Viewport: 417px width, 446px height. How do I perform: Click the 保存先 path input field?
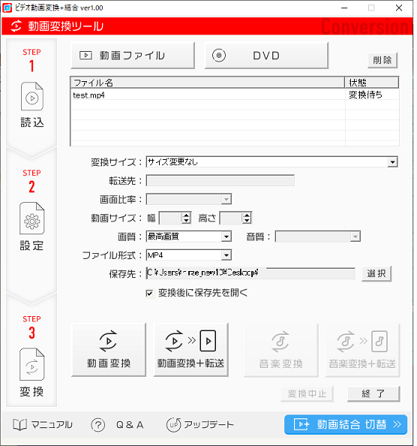point(250,273)
